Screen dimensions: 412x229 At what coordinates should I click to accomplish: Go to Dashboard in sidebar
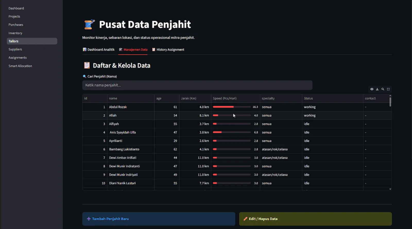(x=16, y=8)
